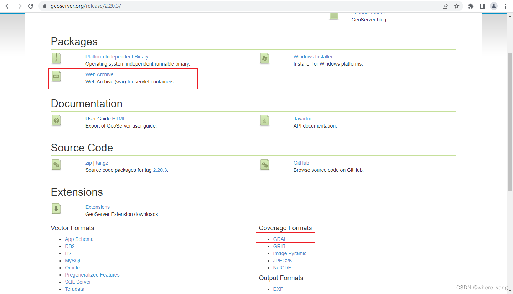The height and width of the screenshot is (294, 513).
Task: Open the NetCDF link
Action: [x=282, y=268]
